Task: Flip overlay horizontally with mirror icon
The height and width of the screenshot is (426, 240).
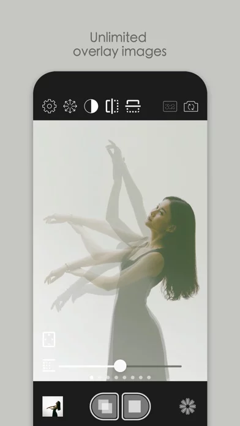Action: tap(112, 106)
